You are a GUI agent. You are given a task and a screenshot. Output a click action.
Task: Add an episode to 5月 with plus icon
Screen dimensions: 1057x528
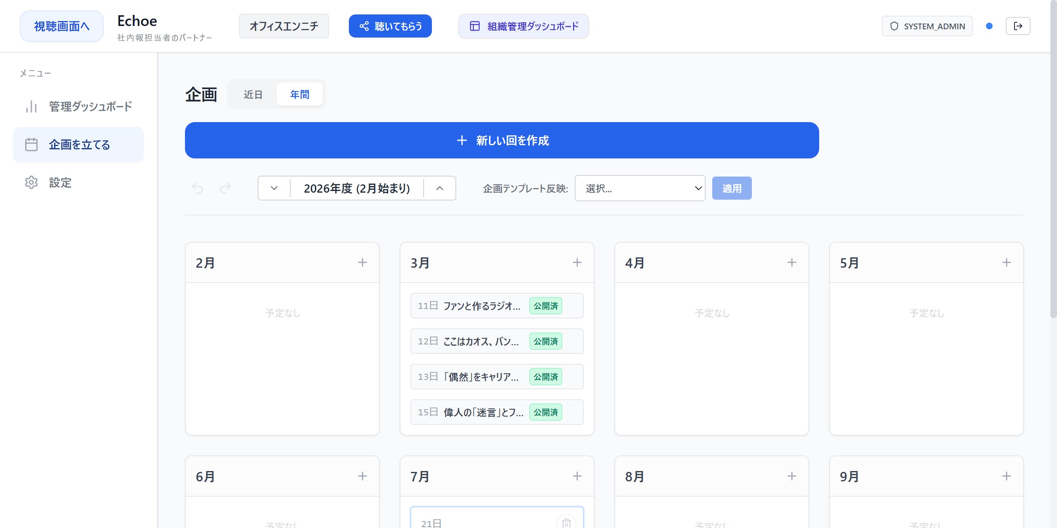(x=1007, y=262)
